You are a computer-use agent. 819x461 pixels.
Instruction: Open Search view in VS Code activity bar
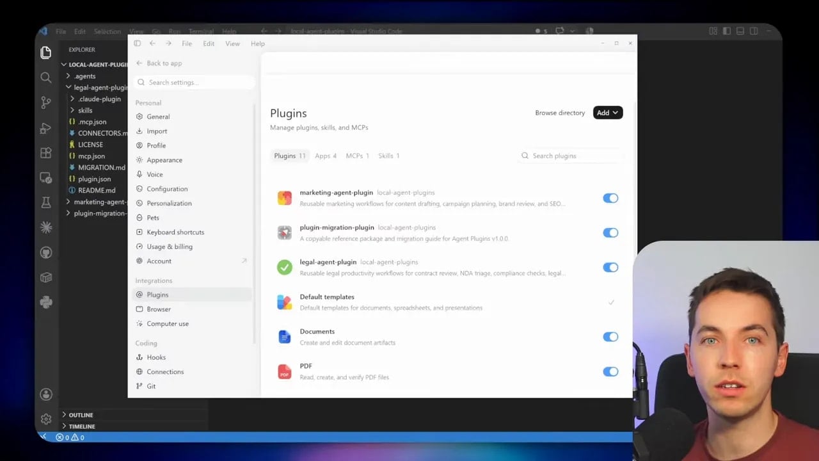click(45, 77)
